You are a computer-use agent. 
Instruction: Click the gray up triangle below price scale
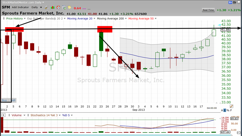[x=217, y=103]
